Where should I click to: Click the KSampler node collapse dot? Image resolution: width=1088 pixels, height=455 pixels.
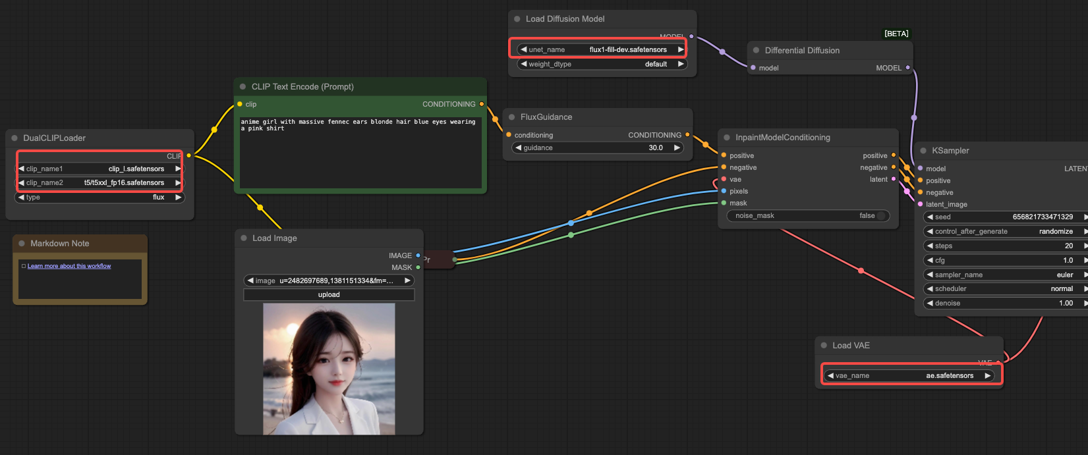pyautogui.click(x=923, y=151)
